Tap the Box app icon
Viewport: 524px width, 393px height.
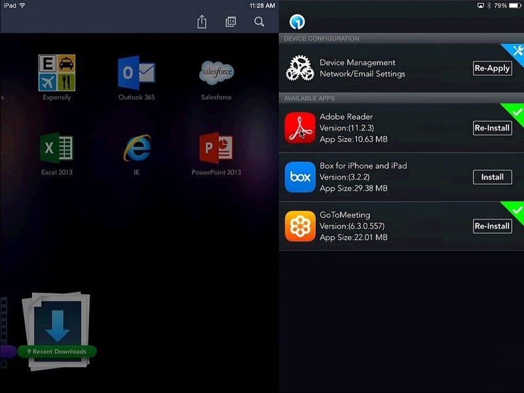[x=300, y=177]
